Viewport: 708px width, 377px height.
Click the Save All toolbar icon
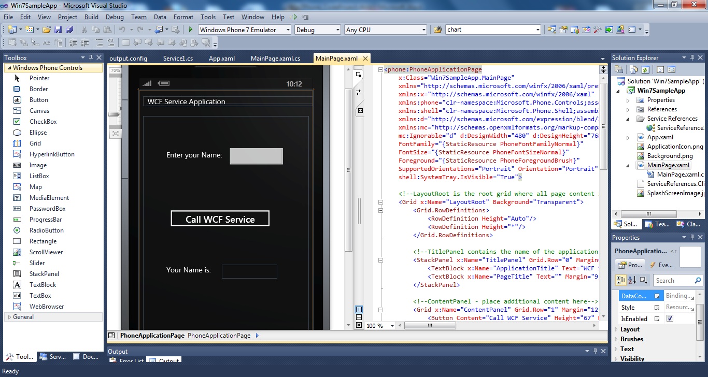point(69,30)
